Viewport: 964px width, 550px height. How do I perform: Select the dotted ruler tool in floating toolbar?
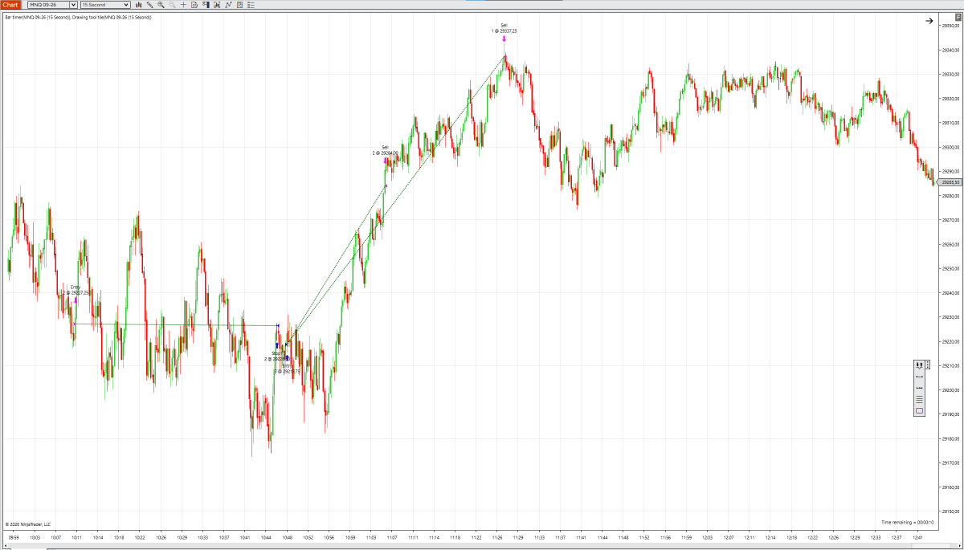click(919, 388)
